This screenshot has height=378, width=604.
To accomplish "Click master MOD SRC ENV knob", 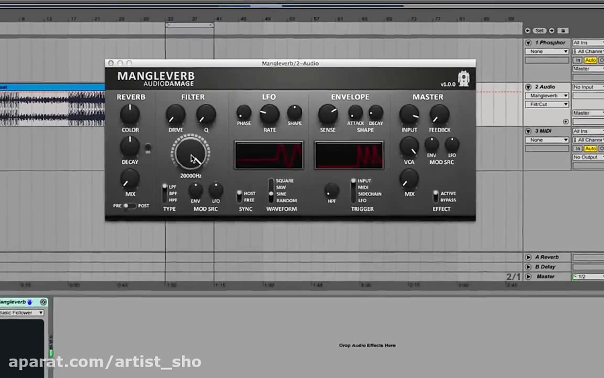I will click(x=432, y=144).
